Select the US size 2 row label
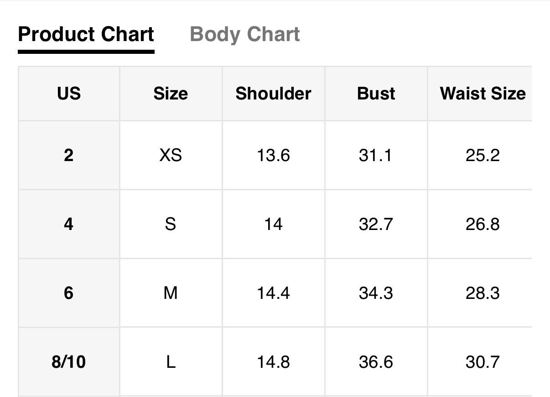Image resolution: width=550 pixels, height=397 pixels. click(69, 156)
